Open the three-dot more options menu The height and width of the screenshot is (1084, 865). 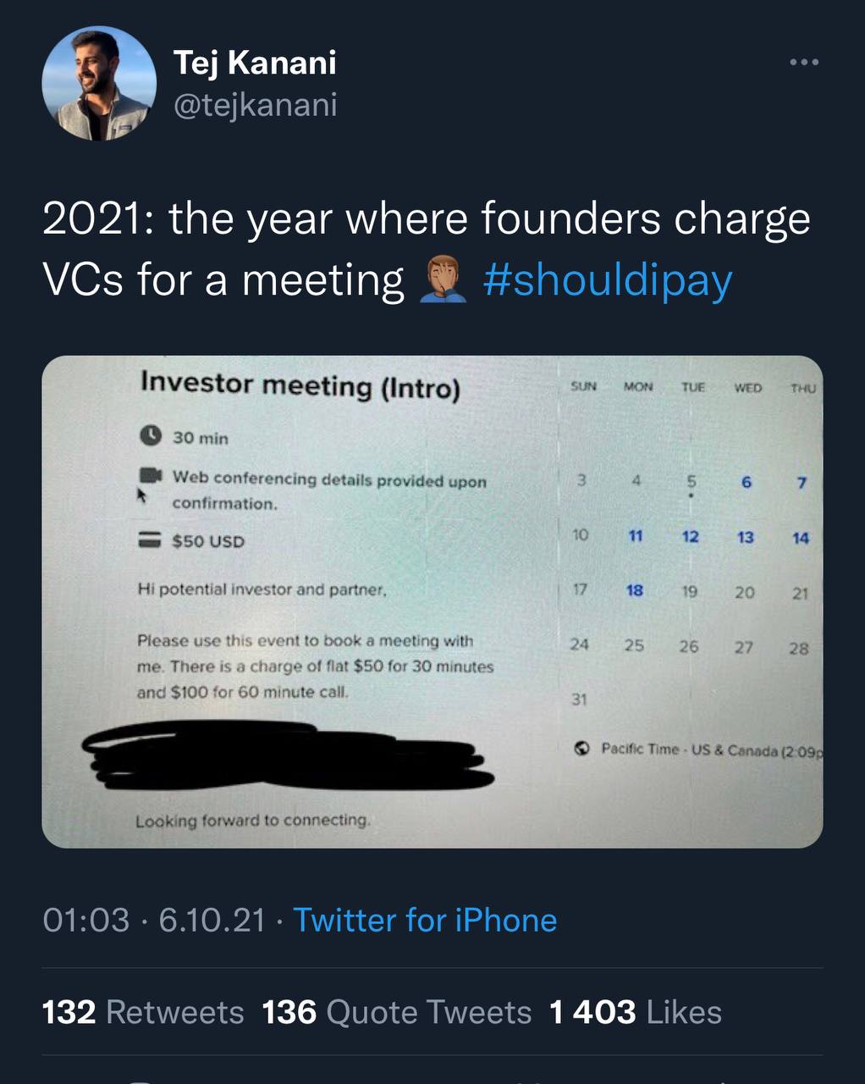[x=803, y=63]
